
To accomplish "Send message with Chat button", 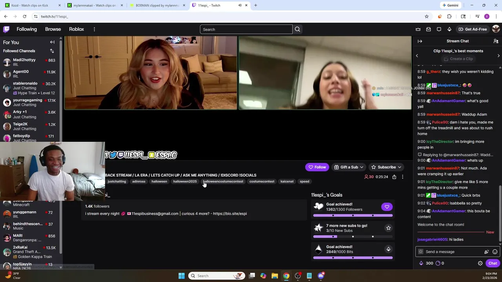I will click(493, 263).
